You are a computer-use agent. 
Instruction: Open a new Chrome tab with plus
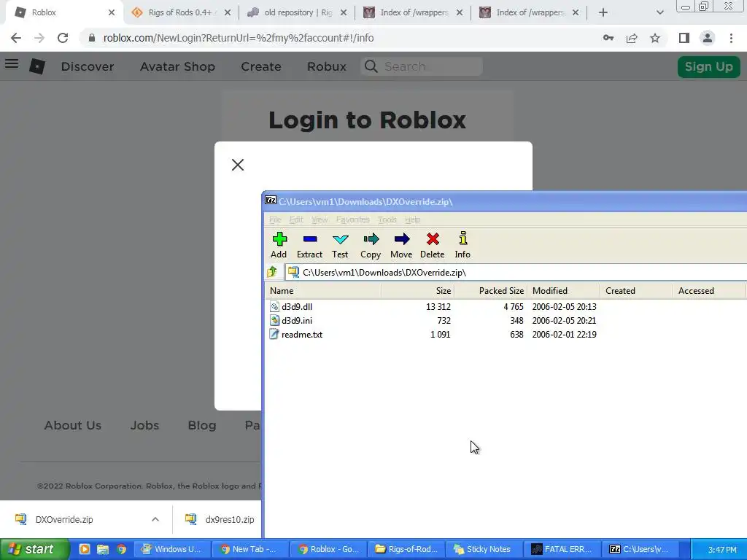point(603,12)
